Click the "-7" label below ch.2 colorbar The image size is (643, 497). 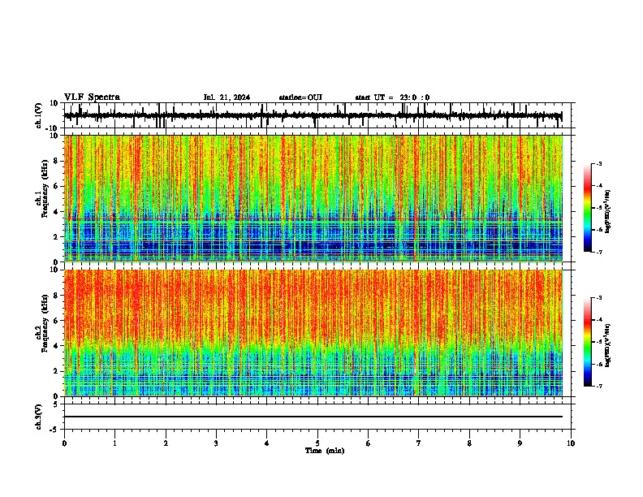[x=599, y=386]
